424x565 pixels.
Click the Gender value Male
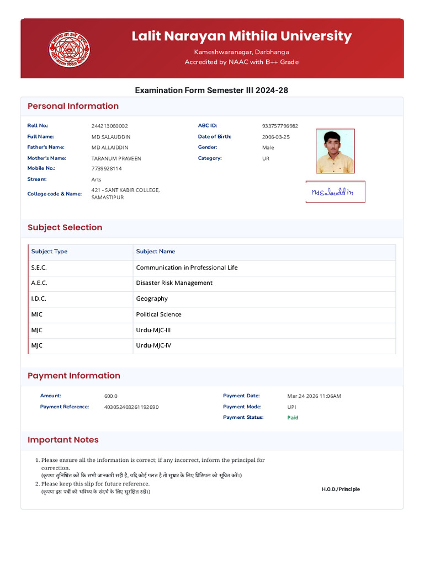pyautogui.click(x=268, y=147)
